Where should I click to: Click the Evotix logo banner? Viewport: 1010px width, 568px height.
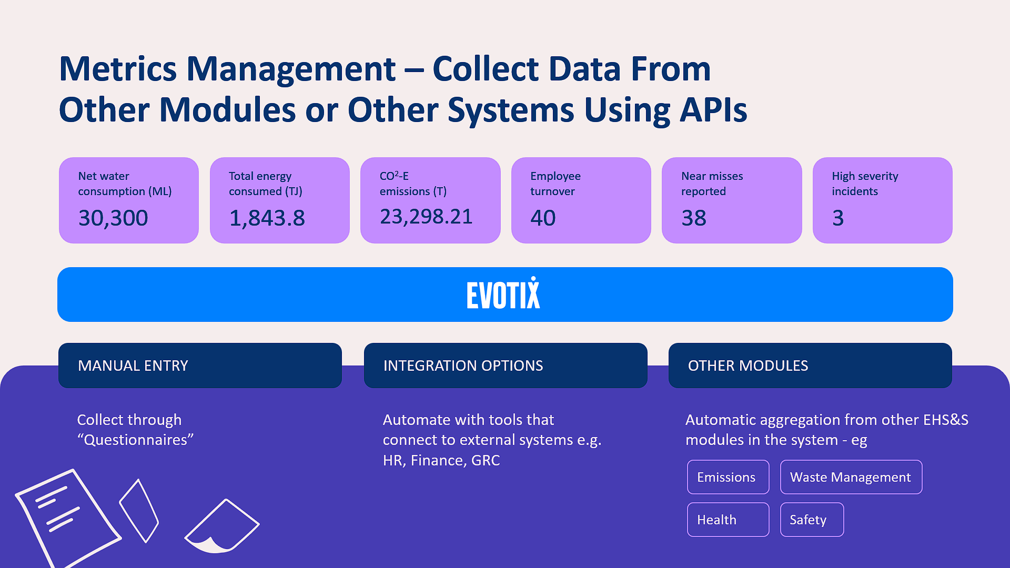[505, 295]
